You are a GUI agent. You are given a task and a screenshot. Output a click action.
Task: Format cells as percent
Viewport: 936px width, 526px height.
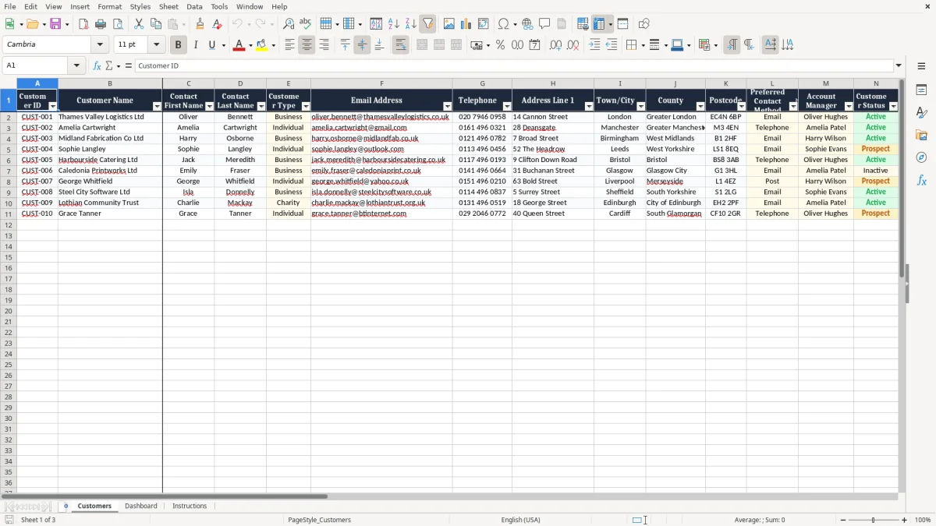500,45
